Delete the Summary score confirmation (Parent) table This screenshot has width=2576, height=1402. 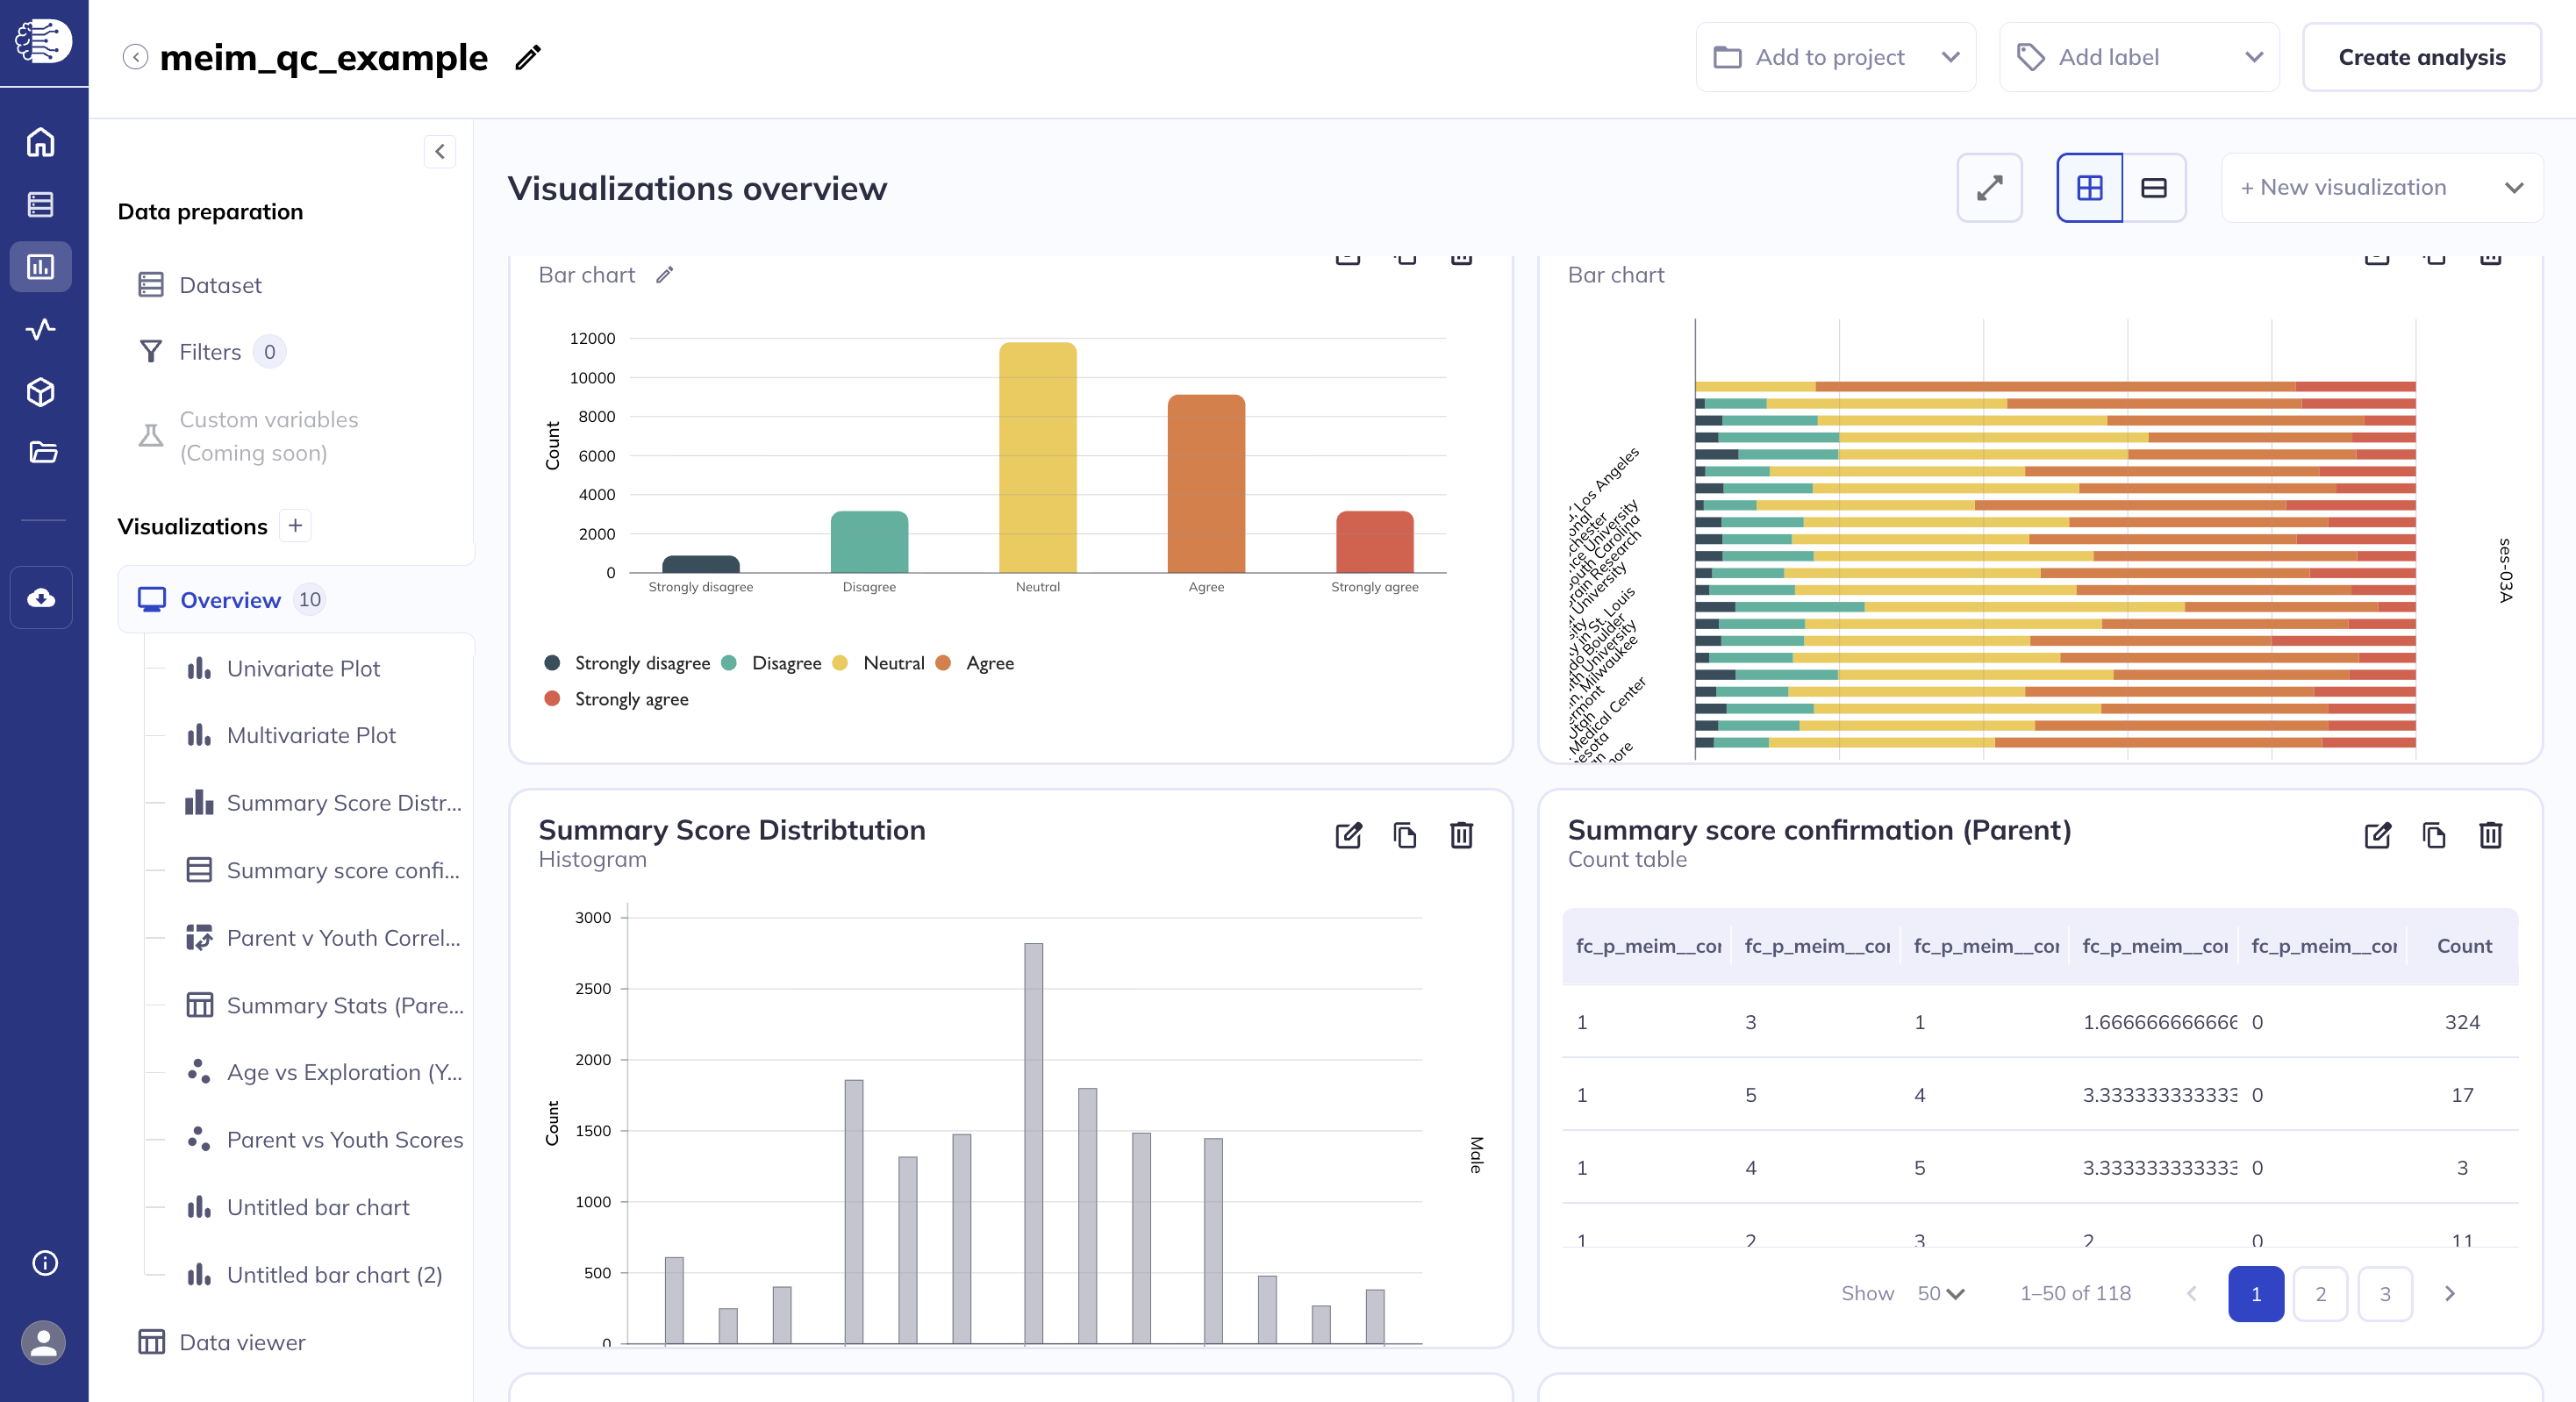2490,835
